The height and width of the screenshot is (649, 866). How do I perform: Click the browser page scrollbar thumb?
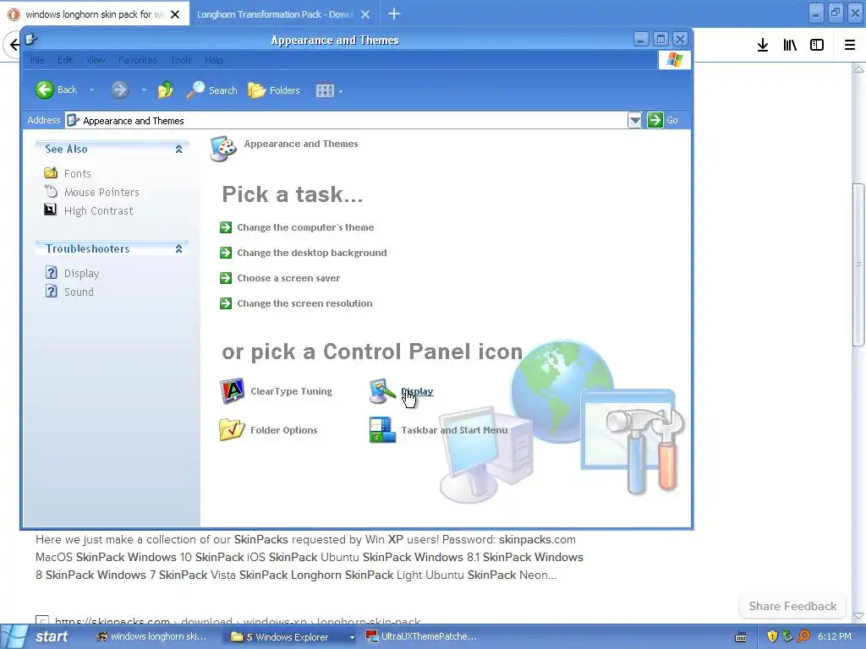[x=858, y=265]
